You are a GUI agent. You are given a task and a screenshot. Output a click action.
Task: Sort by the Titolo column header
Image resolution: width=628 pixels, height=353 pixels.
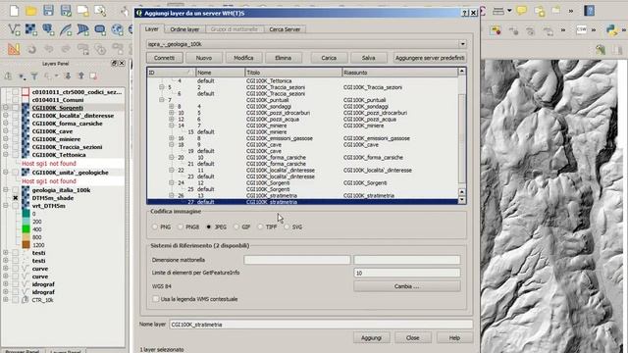(x=293, y=73)
